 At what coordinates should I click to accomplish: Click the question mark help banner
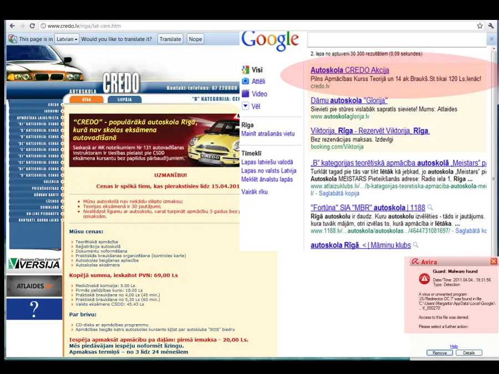click(34, 309)
